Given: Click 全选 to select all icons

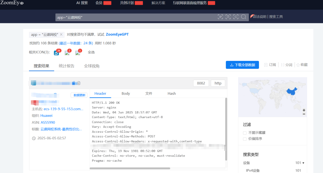Looking at the screenshot, I should point(91,52).
